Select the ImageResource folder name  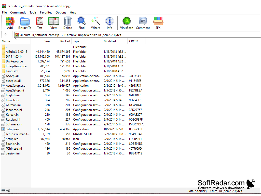pos(16,66)
